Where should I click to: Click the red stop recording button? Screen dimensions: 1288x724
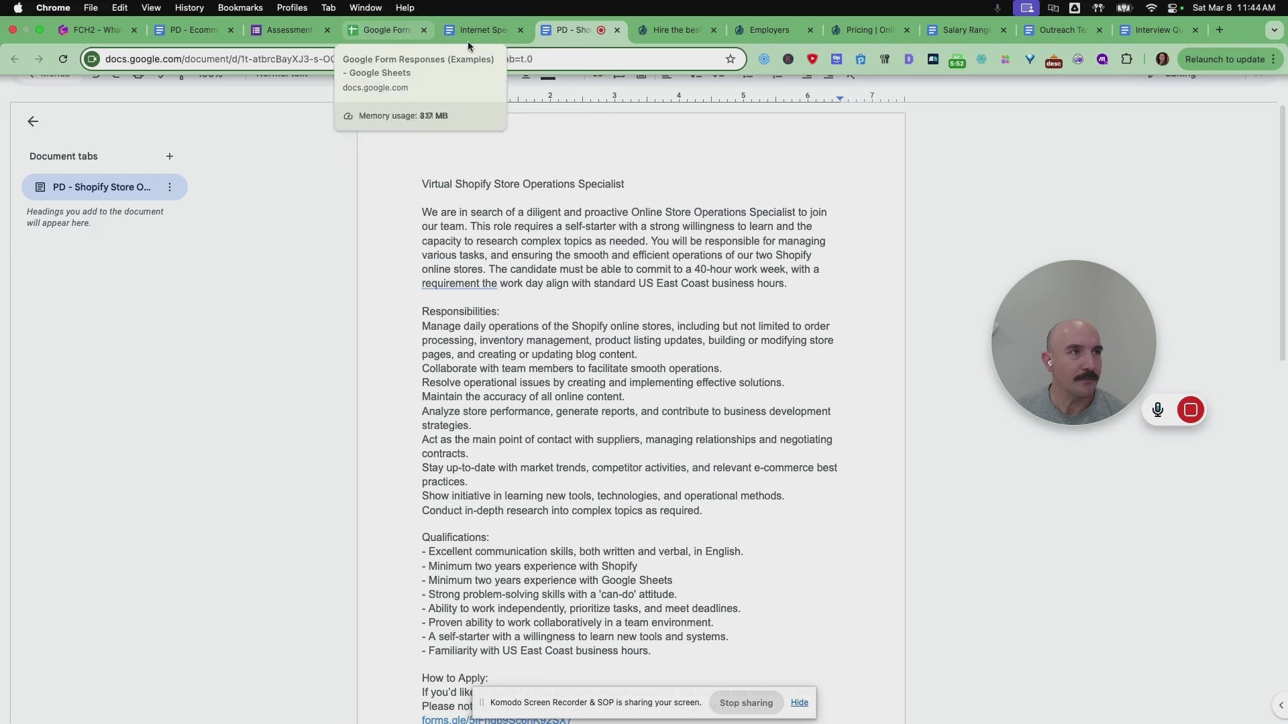pyautogui.click(x=1190, y=410)
